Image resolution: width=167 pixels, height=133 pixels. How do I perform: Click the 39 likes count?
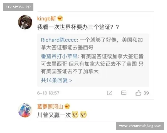click(x=146, y=93)
